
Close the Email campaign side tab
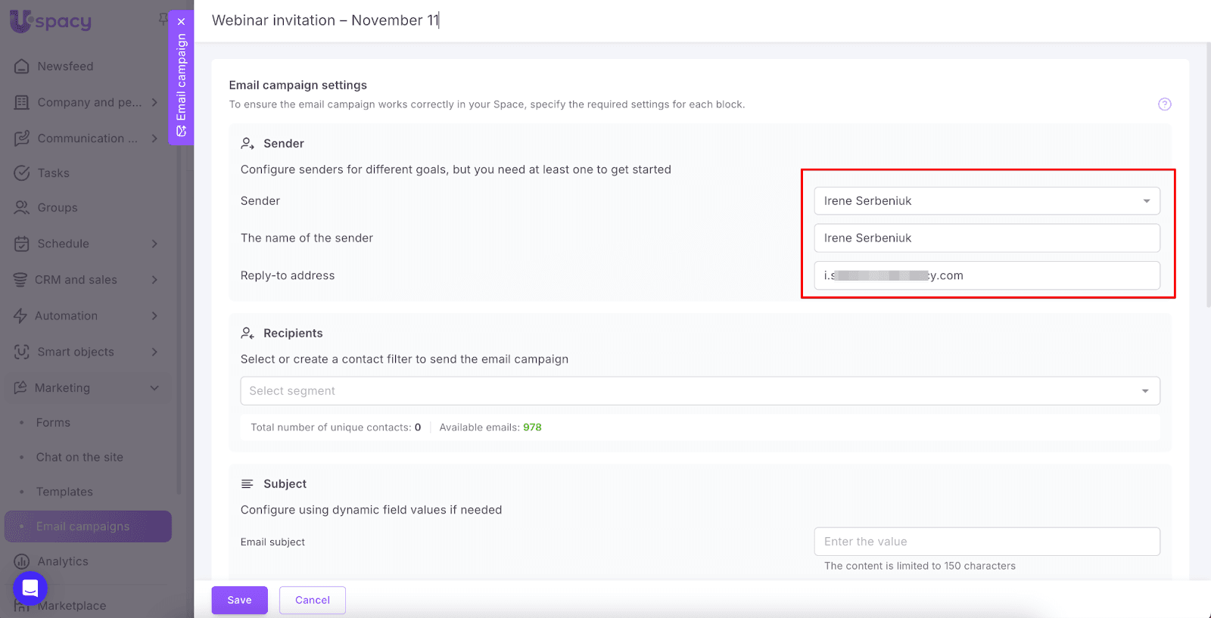coord(181,22)
